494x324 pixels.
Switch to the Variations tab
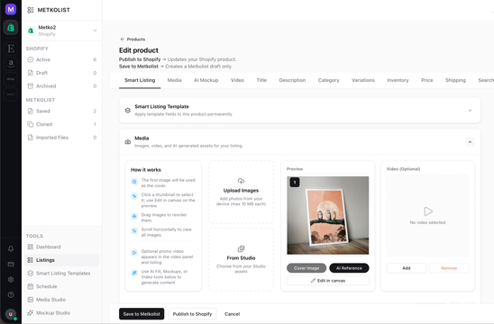[x=363, y=80]
